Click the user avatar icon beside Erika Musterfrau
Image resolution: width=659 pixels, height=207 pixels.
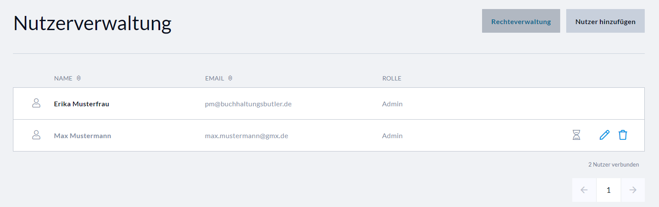(x=36, y=103)
